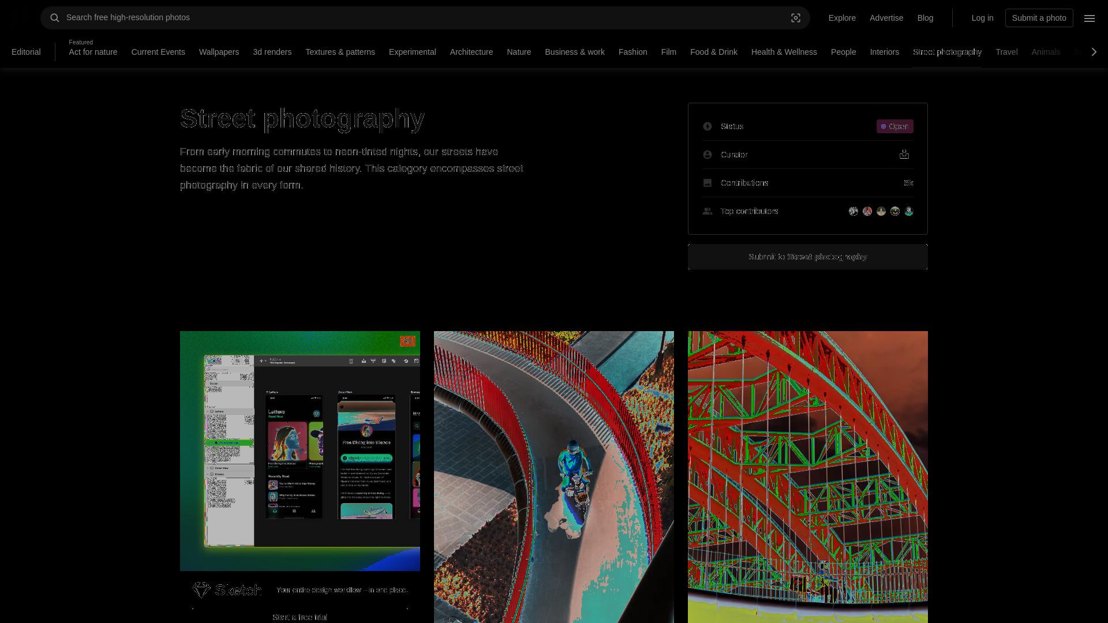Open the hamburger menu icon
The height and width of the screenshot is (623, 1108).
1090,18
